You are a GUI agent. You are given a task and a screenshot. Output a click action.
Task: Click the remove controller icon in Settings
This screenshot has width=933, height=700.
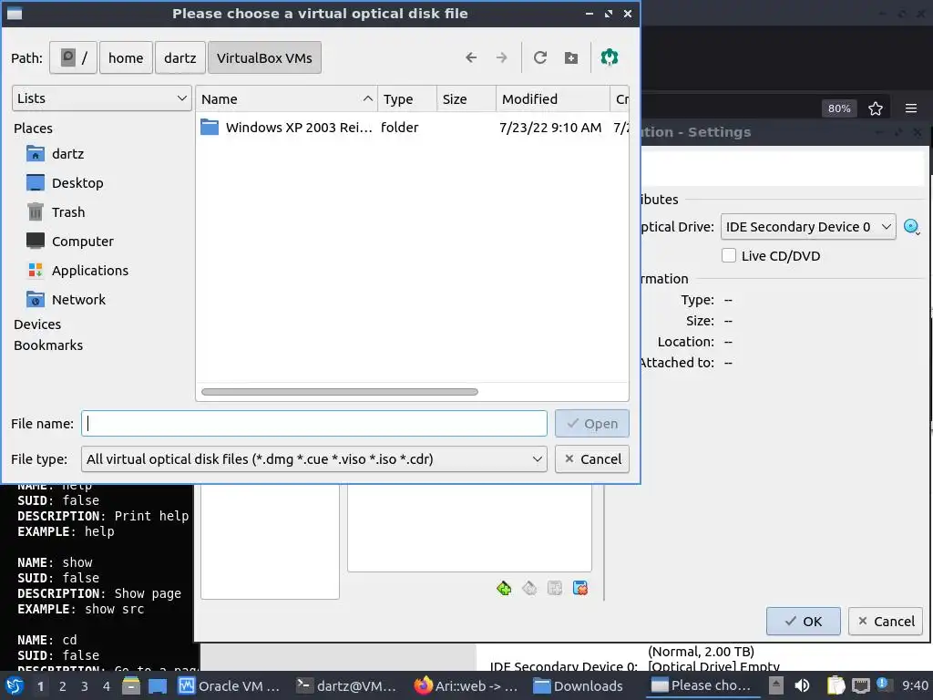click(529, 588)
